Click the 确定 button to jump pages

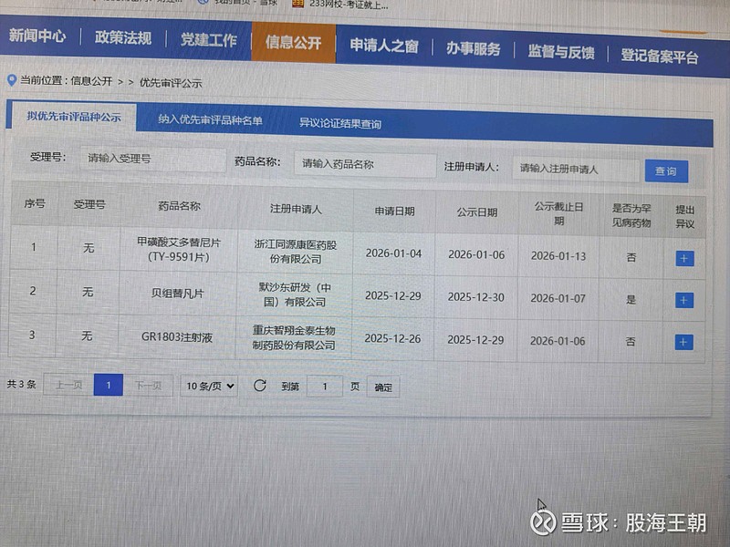click(381, 387)
